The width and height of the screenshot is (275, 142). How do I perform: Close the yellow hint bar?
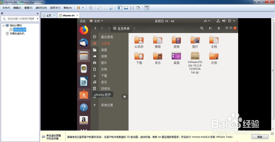click(272, 133)
